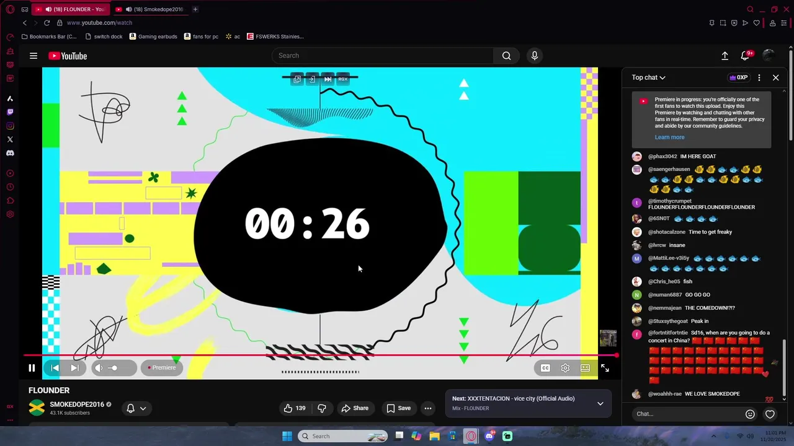This screenshot has width=794, height=446.
Task: Open the YouTube create upload icon
Action: coord(725,56)
